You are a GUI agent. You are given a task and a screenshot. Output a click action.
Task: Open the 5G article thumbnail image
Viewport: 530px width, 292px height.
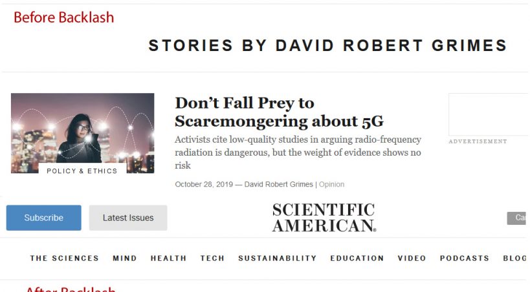click(x=82, y=128)
